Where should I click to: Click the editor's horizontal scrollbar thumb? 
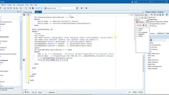point(26,90)
